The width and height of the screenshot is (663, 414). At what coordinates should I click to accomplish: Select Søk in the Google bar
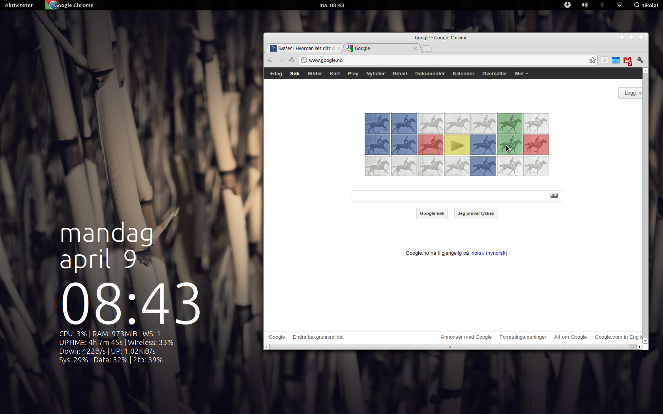pos(295,74)
